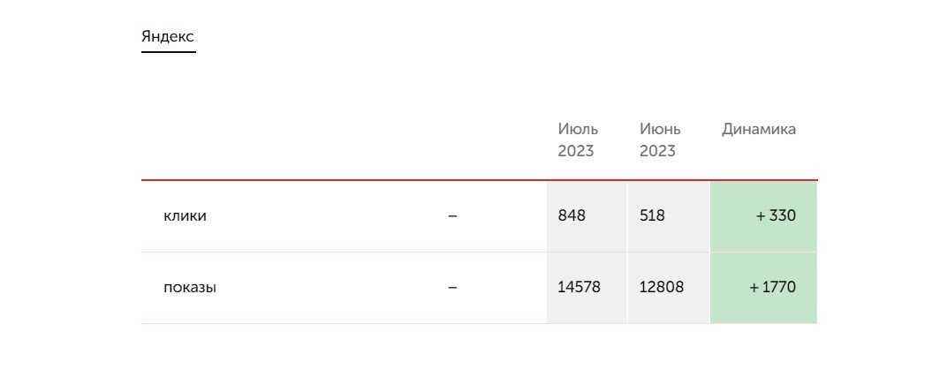
Task: Click the 12808 impressions value
Action: [x=662, y=287]
